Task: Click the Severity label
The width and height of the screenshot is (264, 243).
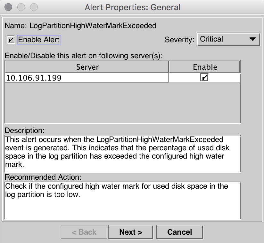Action: tap(179, 40)
